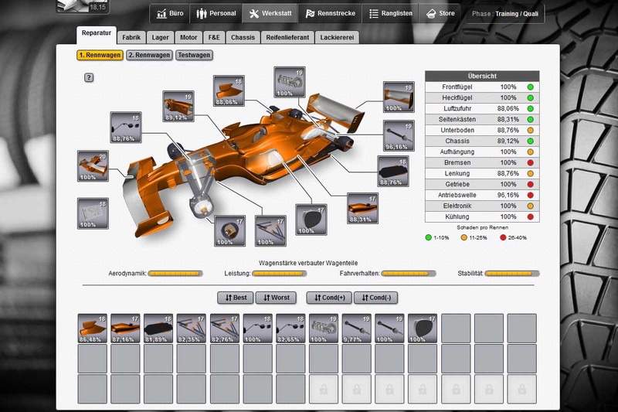
Task: Select the installed cooling part level 17 on the car
Action: pos(311,220)
